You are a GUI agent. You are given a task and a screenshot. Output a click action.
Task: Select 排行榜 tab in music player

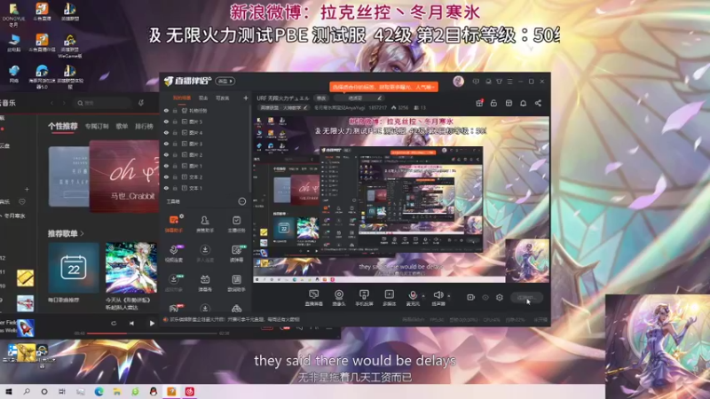pyautogui.click(x=144, y=126)
